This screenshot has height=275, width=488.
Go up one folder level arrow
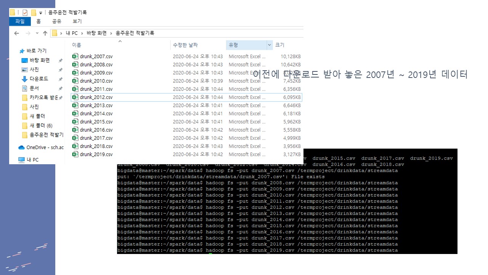pos(45,33)
